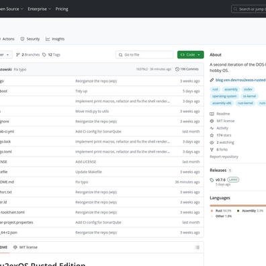Viewport: 266px width, 266px height.
Task: Open the Update Makefile commit message
Action: (89, 172)
